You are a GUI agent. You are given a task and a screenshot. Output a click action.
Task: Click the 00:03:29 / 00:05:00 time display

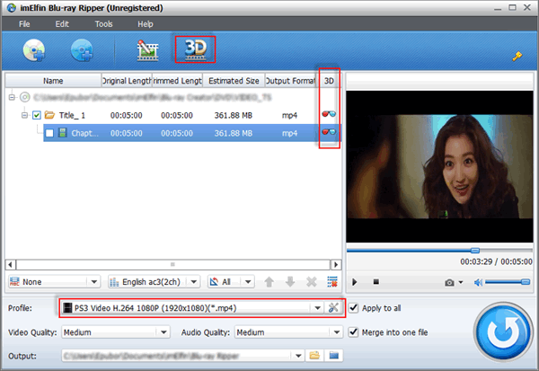[496, 261]
